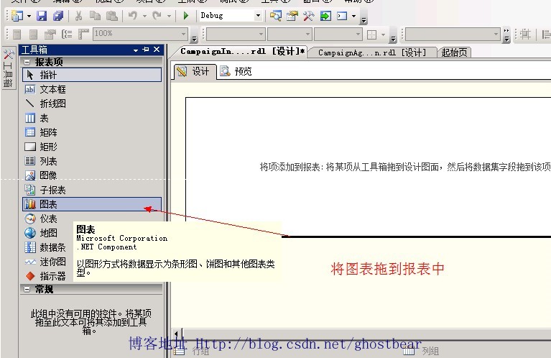
Task: Click the horizontal scrollbar left arrow
Action: pyautogui.click(x=177, y=334)
